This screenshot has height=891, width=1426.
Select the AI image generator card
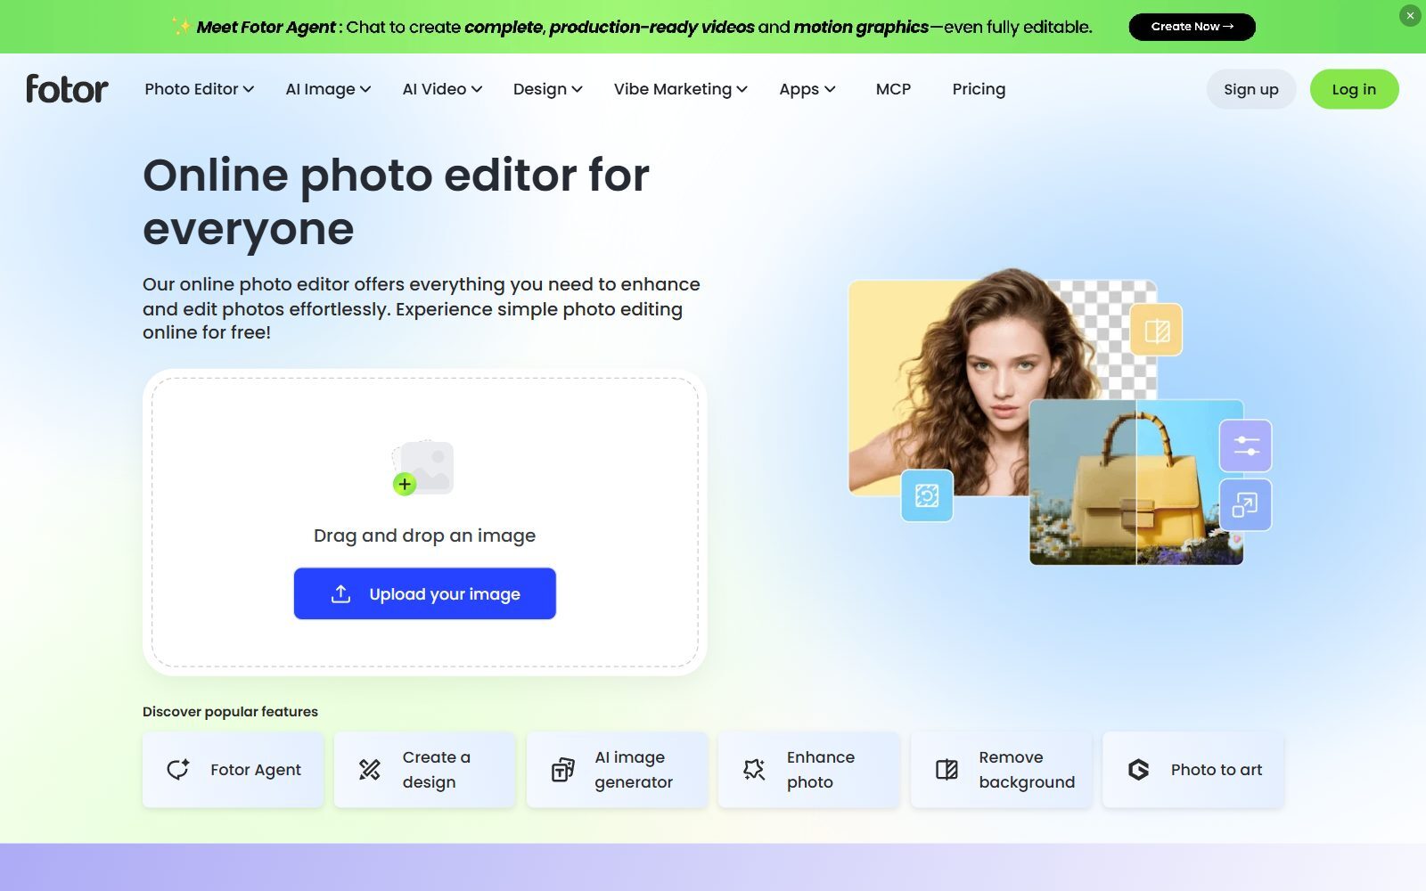[618, 770]
